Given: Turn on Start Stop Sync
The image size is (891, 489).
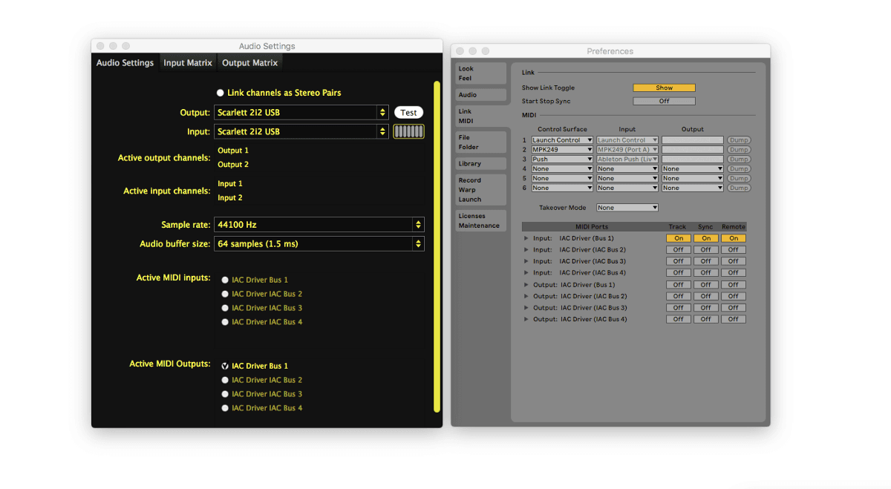Looking at the screenshot, I should [663, 100].
